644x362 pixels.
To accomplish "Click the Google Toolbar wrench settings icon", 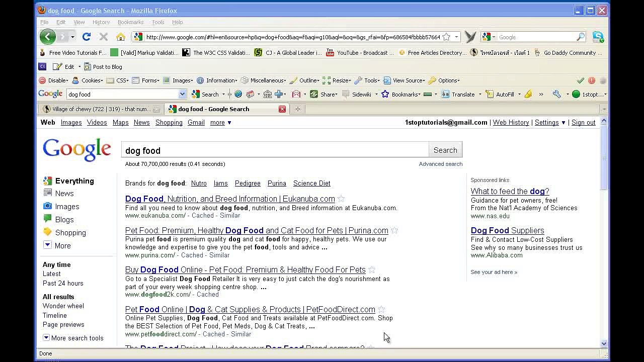I will coord(556,94).
